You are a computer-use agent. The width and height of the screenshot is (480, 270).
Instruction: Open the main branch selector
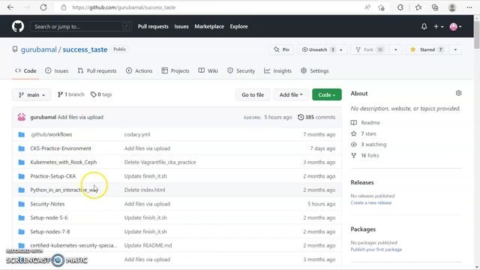(31, 95)
